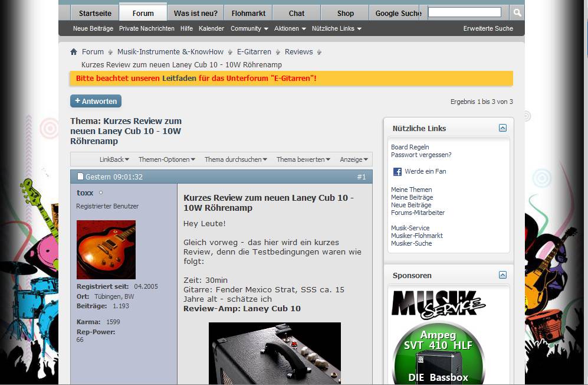The image size is (588, 385).
Task: Open Neue Beiträge in the sidebar
Action: (411, 205)
